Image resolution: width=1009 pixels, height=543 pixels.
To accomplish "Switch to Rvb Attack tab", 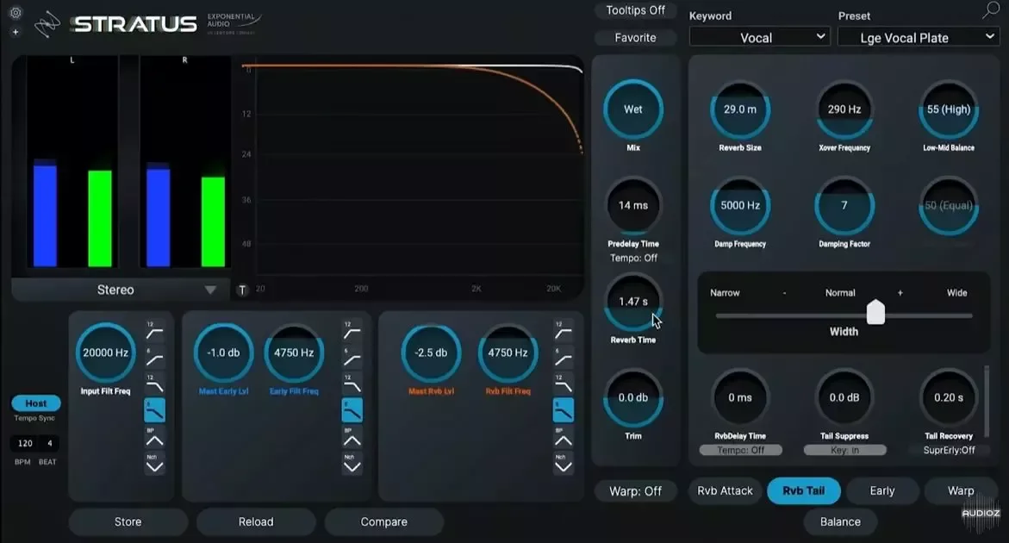I will tap(725, 491).
